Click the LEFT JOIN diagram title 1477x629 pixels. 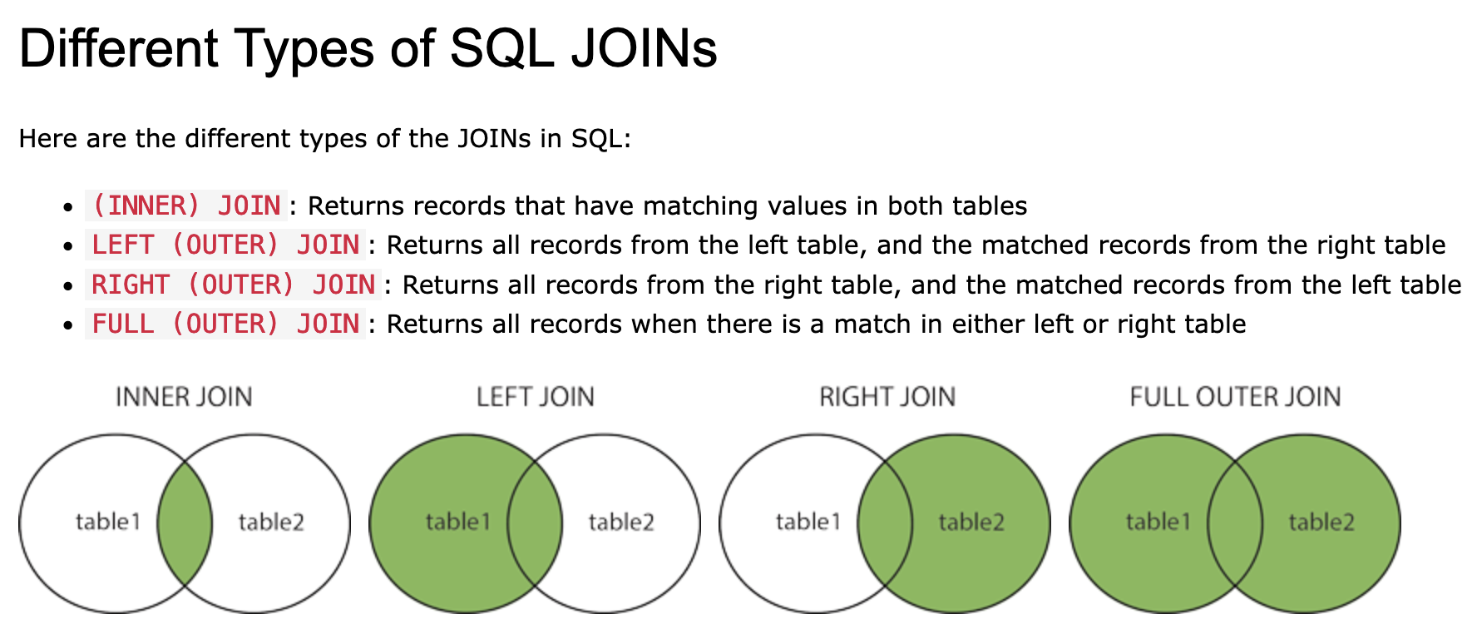535,397
